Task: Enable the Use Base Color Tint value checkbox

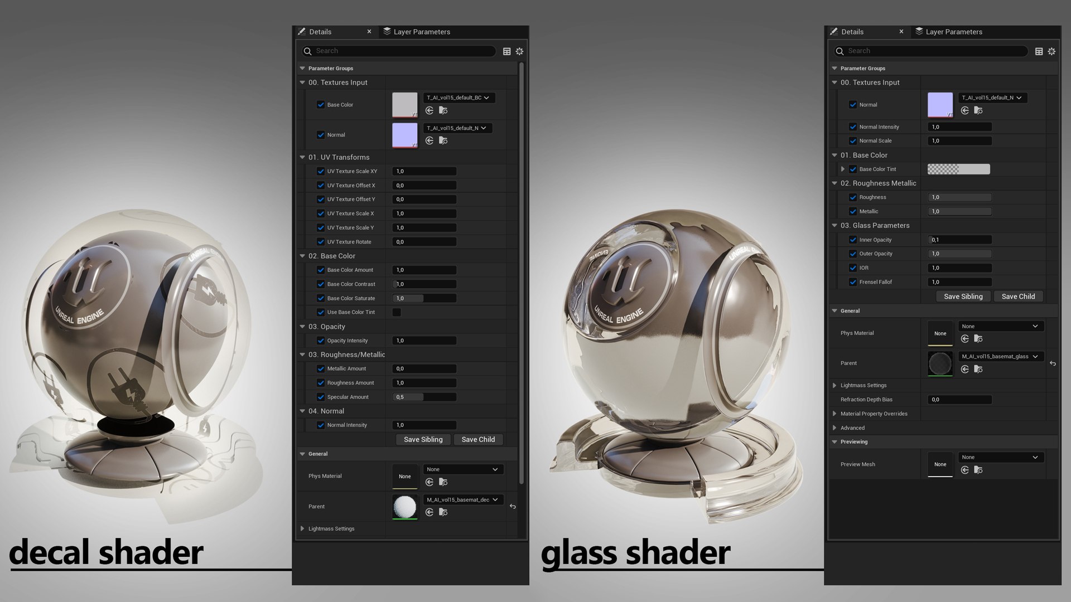Action: click(397, 312)
